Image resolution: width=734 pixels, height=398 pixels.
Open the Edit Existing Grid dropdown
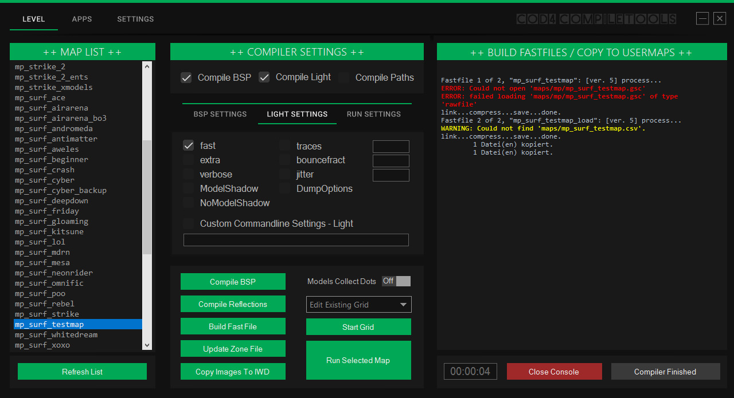tap(359, 305)
